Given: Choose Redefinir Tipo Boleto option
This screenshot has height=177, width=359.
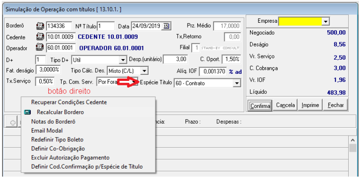Looking at the screenshot, I should (x=57, y=140).
